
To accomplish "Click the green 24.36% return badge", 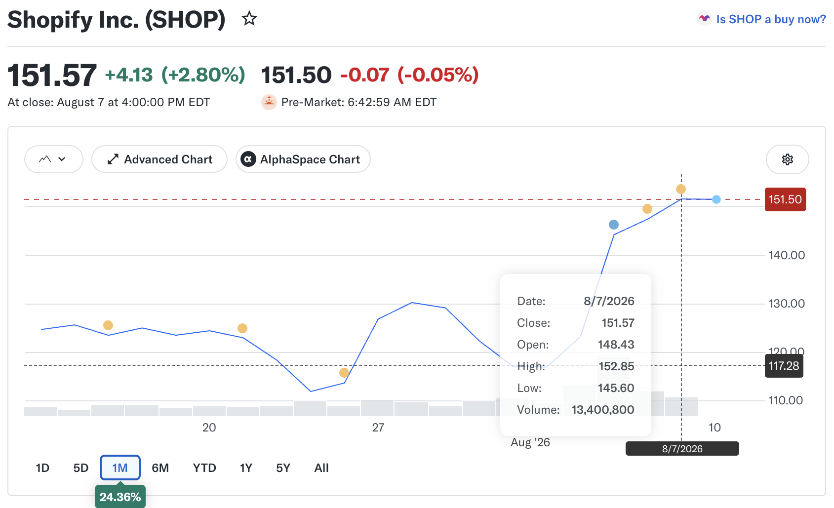I will click(x=120, y=497).
